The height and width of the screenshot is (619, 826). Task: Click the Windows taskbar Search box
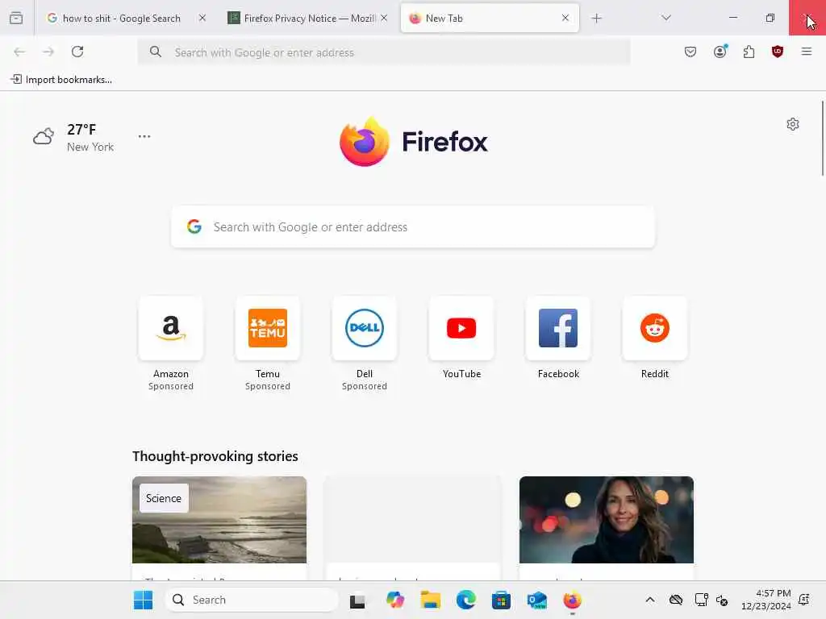252,600
